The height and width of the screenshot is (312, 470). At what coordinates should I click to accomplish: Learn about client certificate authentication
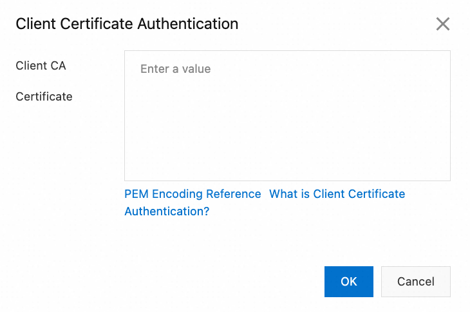(x=337, y=194)
